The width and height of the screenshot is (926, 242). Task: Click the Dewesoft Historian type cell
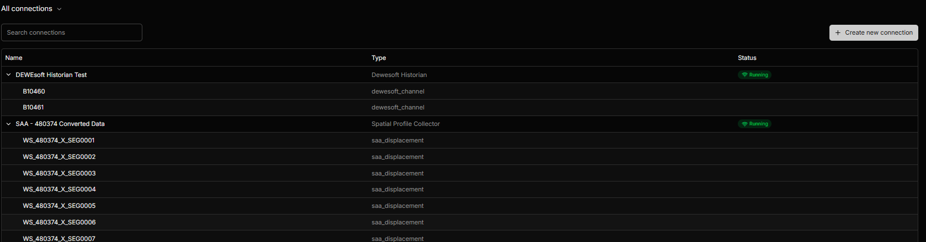point(399,75)
